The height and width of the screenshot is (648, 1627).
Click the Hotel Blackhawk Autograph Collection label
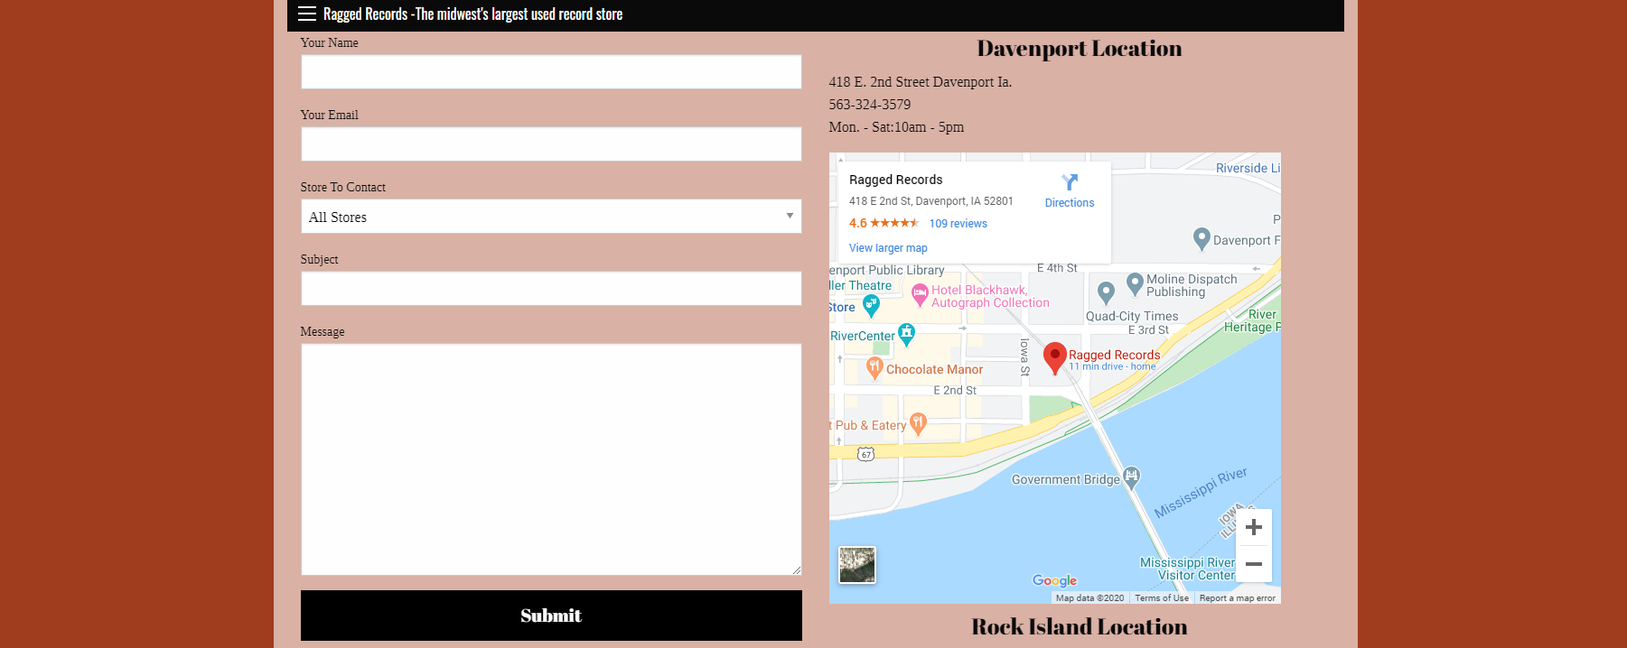point(990,296)
